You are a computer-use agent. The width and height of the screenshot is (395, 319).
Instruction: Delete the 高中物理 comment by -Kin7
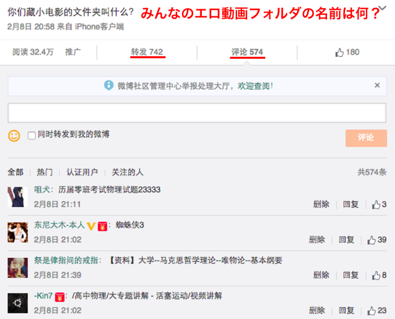[317, 310]
